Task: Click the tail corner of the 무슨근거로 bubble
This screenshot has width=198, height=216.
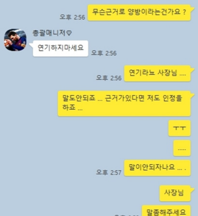Action: (x=193, y=9)
